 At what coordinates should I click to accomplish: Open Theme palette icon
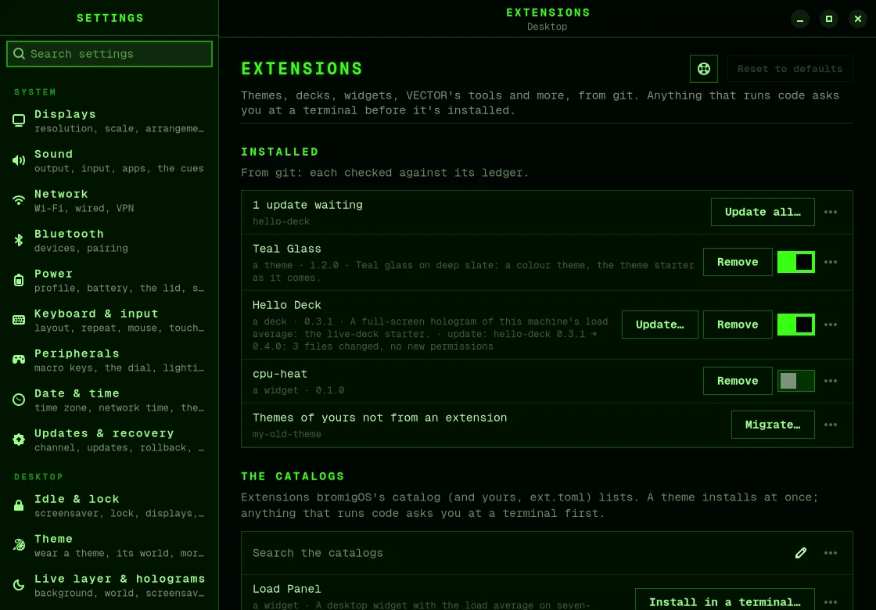point(19,545)
